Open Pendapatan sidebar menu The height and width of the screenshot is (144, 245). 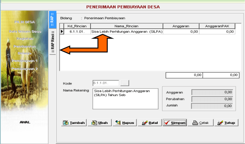tap(25, 46)
